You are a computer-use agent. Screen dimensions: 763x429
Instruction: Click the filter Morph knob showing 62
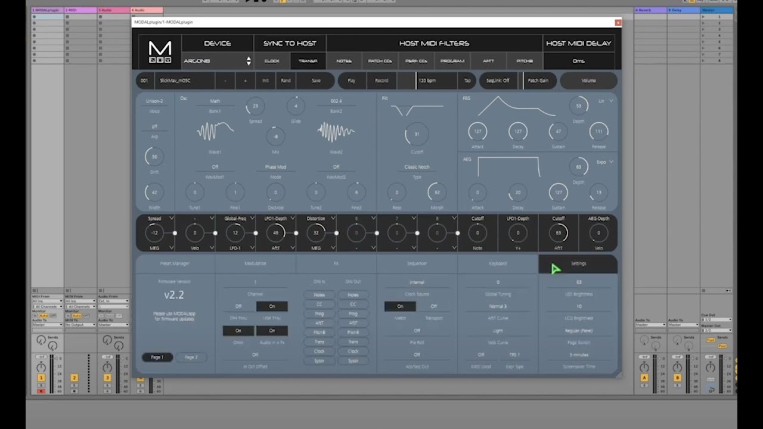pyautogui.click(x=437, y=192)
